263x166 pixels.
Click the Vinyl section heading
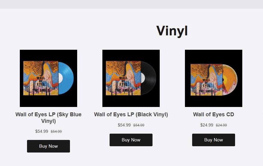172,31
